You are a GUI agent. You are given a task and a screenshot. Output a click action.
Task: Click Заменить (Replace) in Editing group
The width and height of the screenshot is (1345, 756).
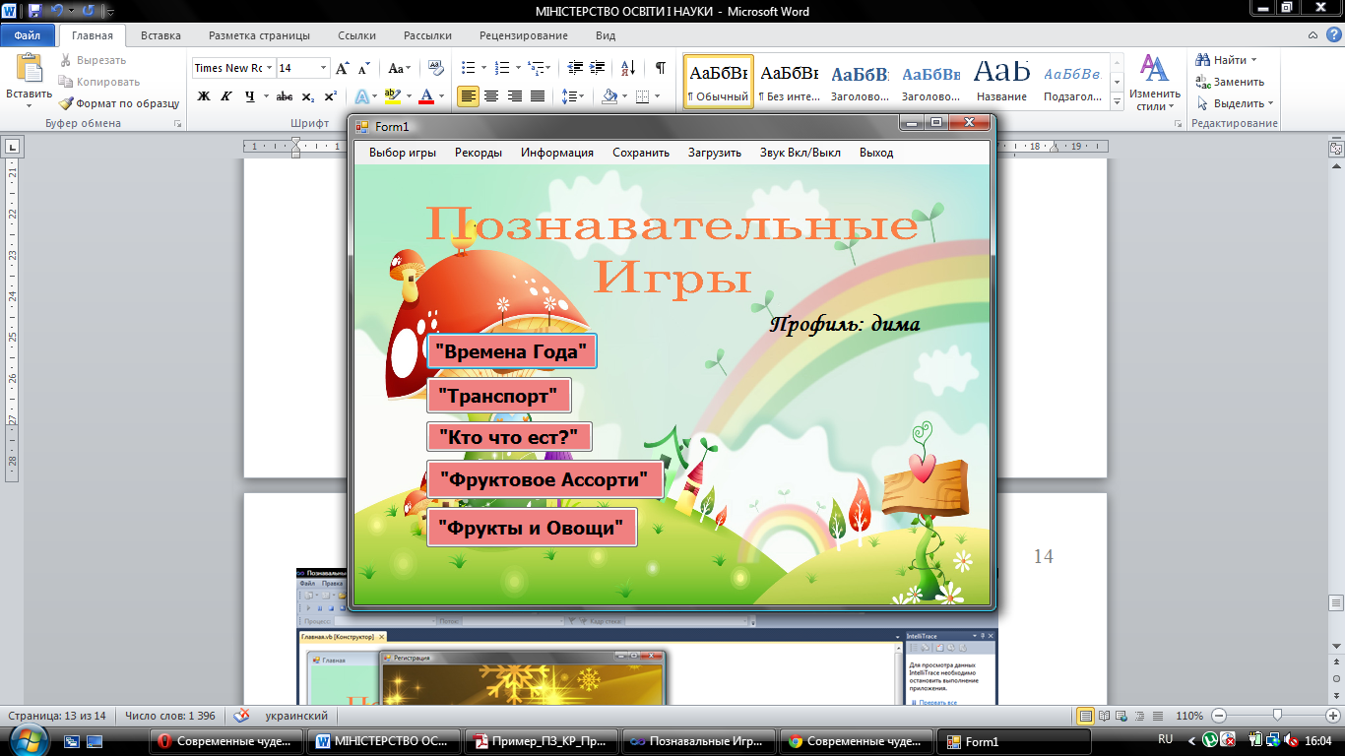coord(1231,82)
